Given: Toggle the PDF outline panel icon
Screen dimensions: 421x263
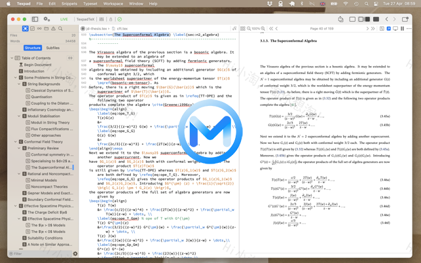Looking at the screenshot, I should pyautogui.click(x=382, y=28).
